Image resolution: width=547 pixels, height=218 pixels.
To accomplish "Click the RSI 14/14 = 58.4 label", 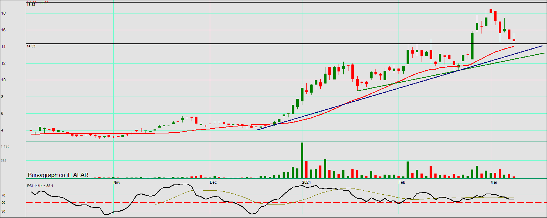I will pyautogui.click(x=41, y=186).
